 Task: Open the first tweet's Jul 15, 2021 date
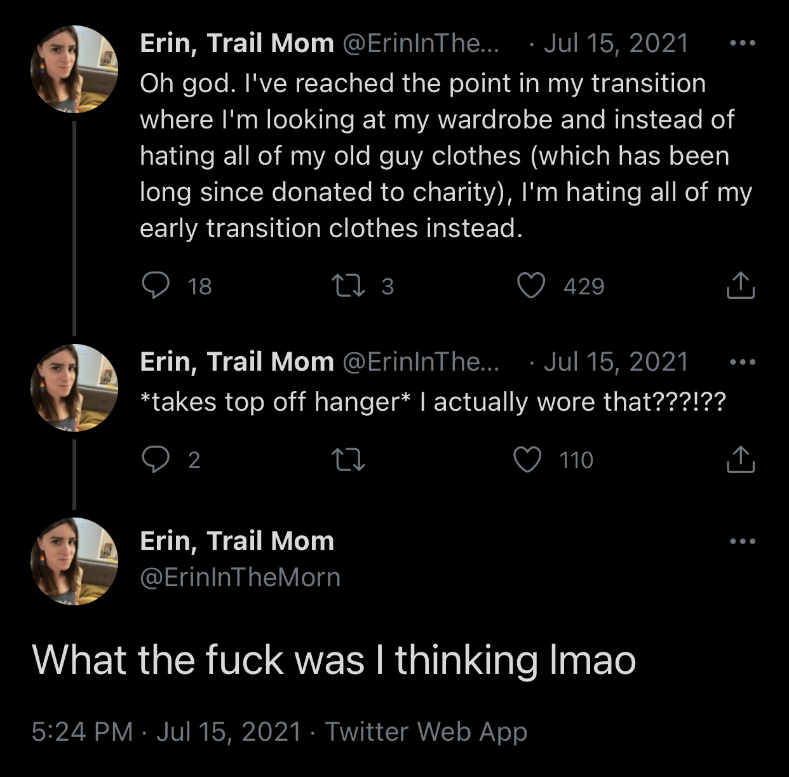pos(616,43)
